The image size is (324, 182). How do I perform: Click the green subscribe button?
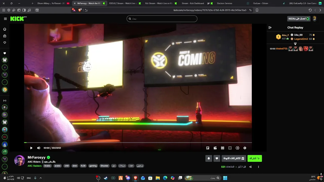click(255, 158)
